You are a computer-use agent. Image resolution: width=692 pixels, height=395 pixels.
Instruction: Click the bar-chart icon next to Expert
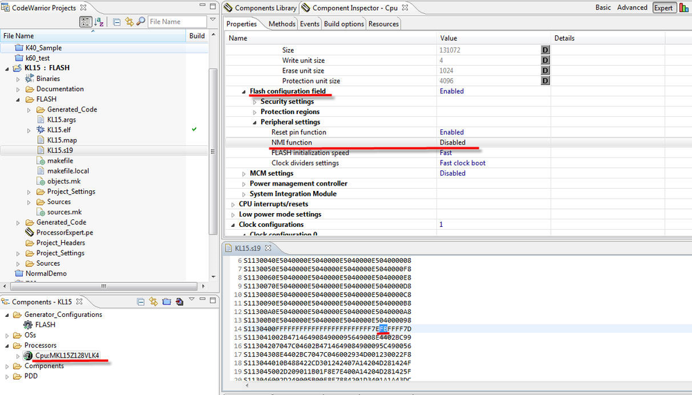684,8
